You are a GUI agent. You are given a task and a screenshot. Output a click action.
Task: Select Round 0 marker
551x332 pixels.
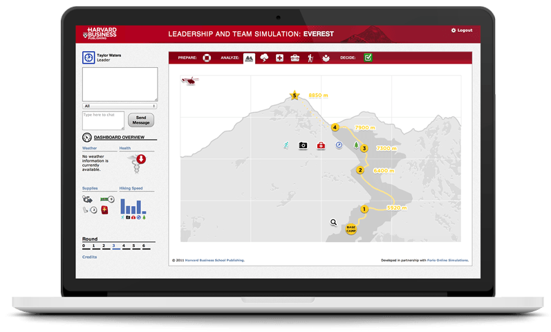tap(86, 246)
